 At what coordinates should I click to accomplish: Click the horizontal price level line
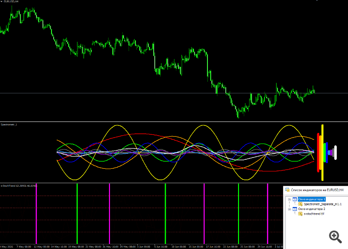point(174,93)
